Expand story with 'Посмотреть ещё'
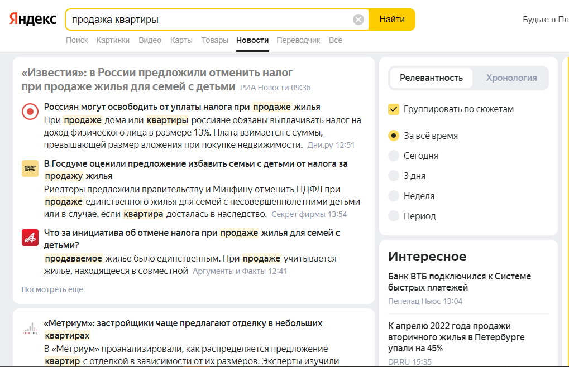Image resolution: width=569 pixels, height=367 pixels. coord(52,289)
